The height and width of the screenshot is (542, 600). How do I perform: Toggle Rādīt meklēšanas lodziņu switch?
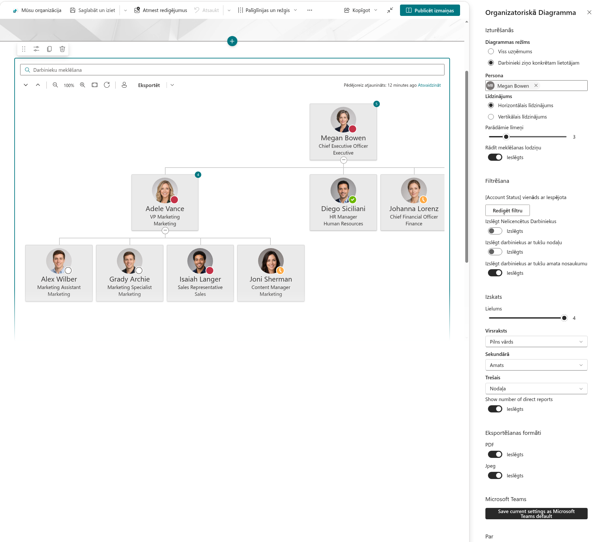point(495,158)
